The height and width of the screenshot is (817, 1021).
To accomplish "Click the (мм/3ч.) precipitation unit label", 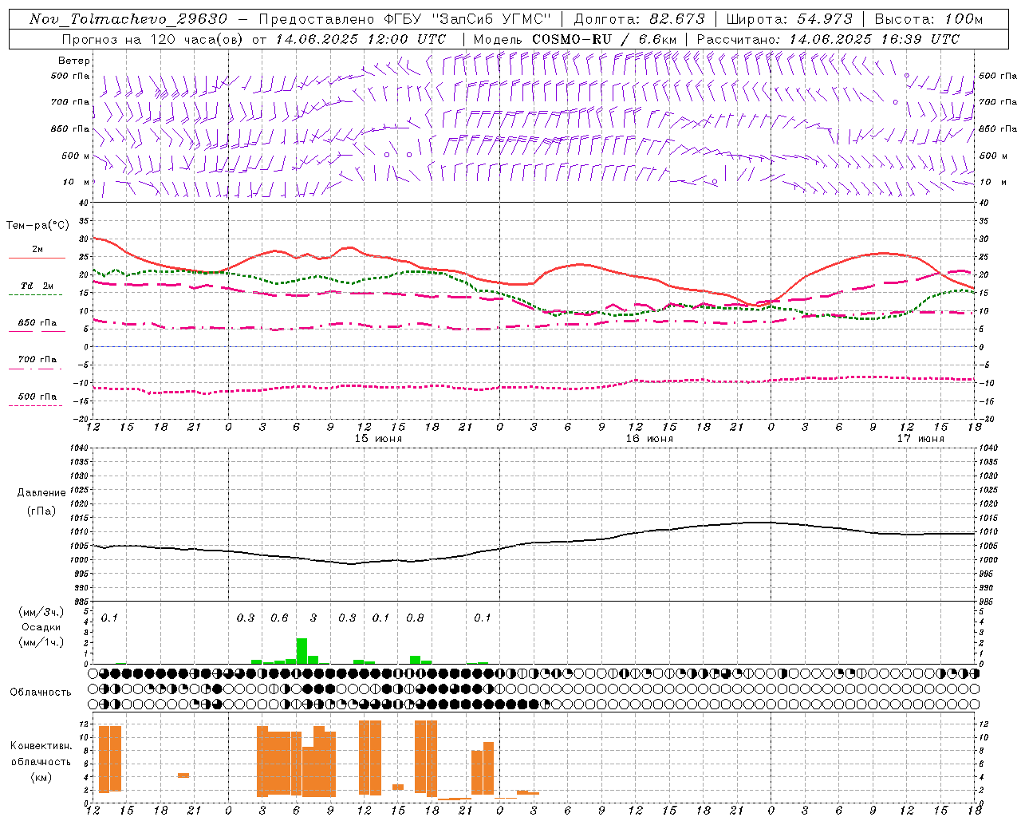I will [x=41, y=612].
